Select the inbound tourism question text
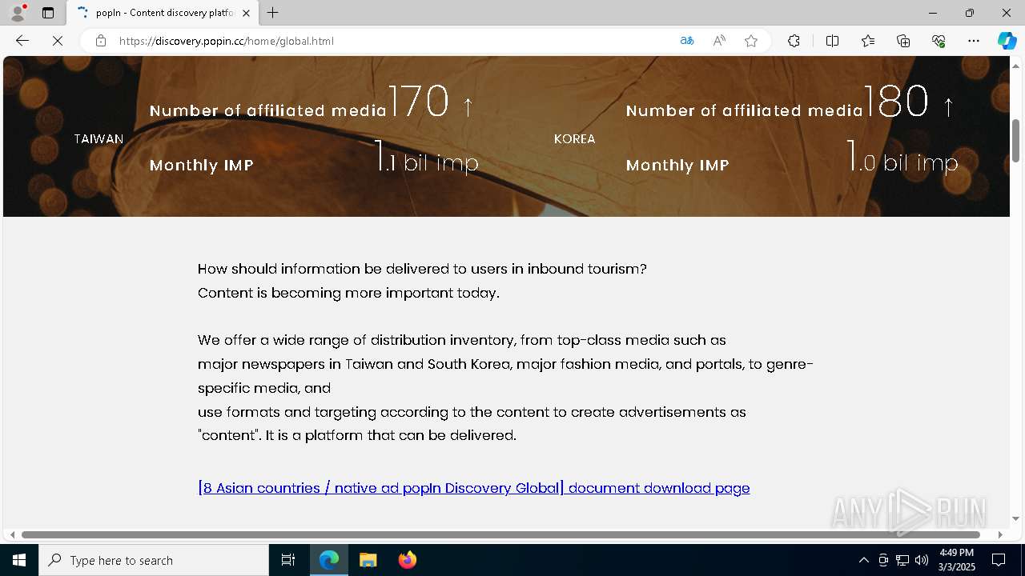Image resolution: width=1025 pixels, height=576 pixels. pyautogui.click(x=422, y=269)
